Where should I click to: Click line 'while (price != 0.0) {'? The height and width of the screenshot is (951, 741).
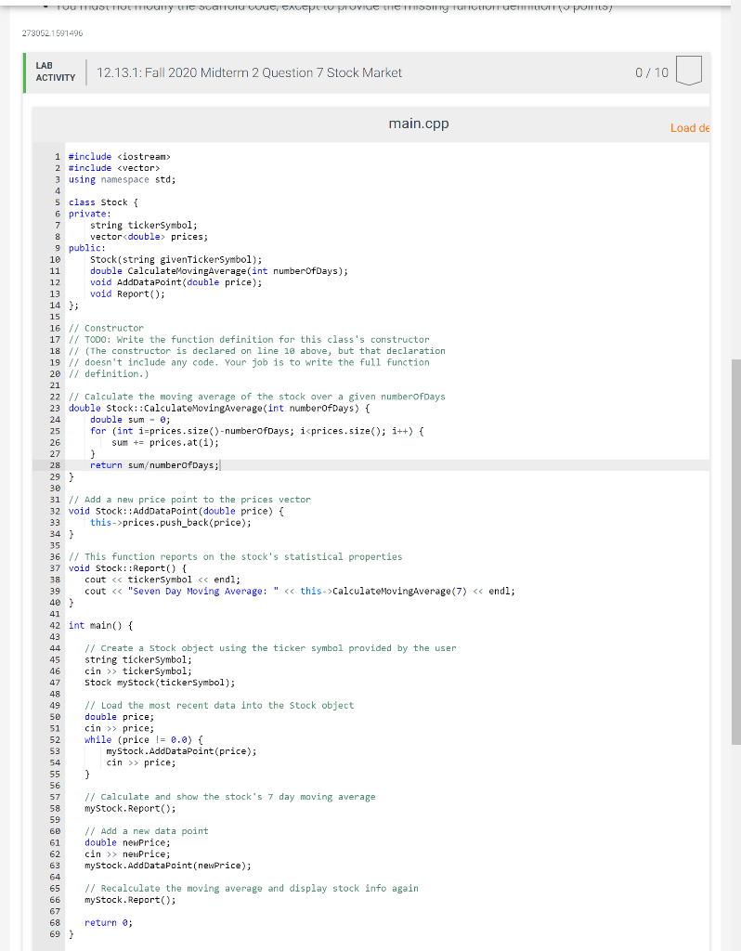pyautogui.click(x=144, y=740)
